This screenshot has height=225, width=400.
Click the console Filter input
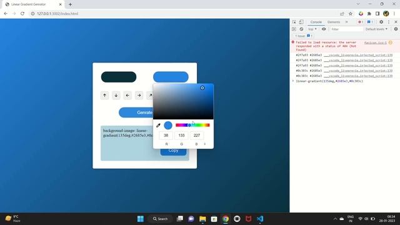(346, 29)
